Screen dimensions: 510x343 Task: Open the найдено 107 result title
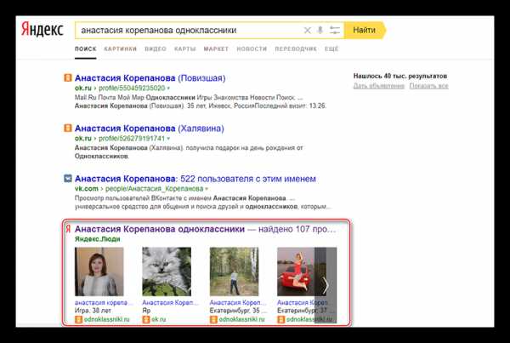[x=205, y=229]
